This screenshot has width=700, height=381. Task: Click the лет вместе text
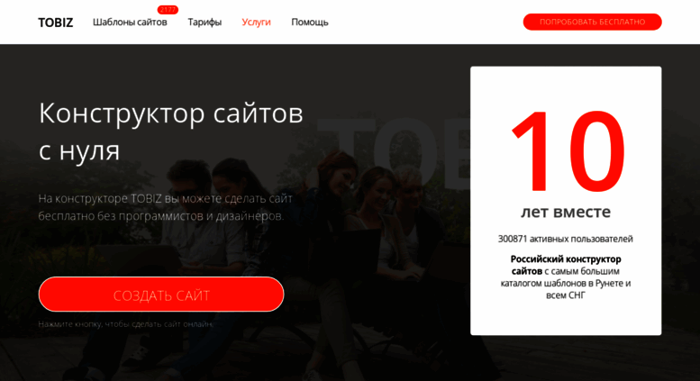(x=566, y=212)
